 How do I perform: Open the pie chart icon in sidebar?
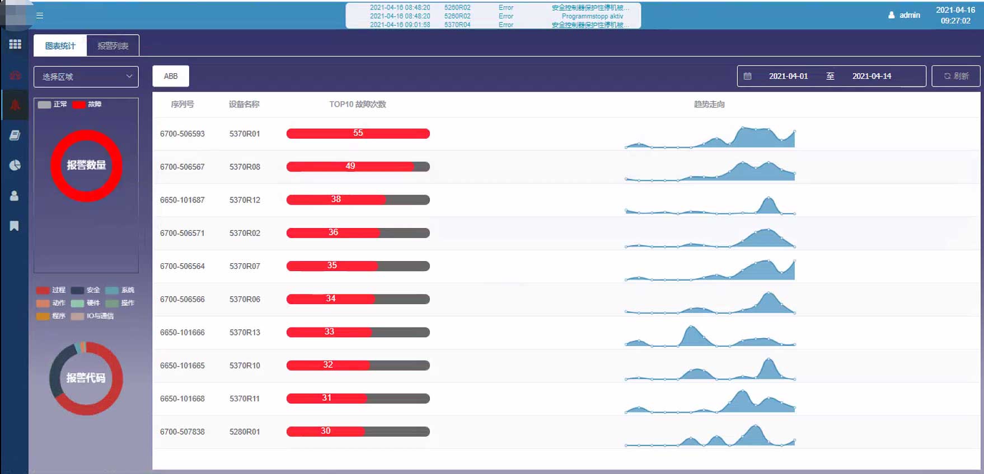point(15,165)
